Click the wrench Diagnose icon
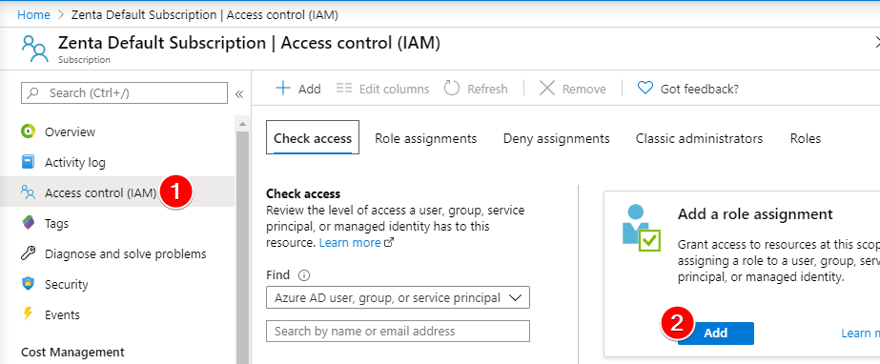880x364 pixels. pos(28,253)
